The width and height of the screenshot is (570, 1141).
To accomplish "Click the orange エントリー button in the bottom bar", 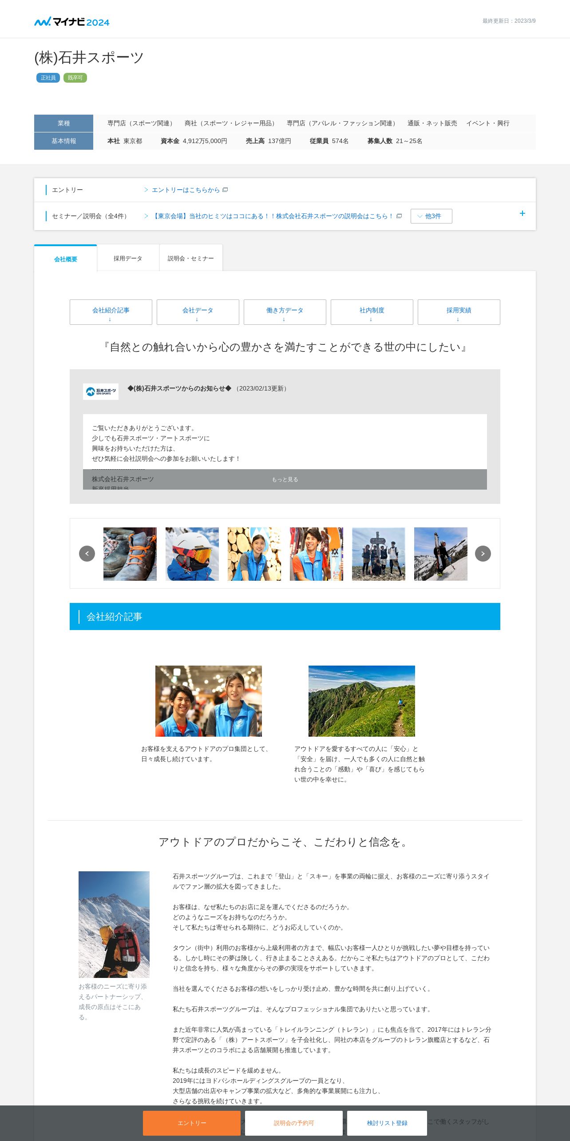I will coord(192,1123).
